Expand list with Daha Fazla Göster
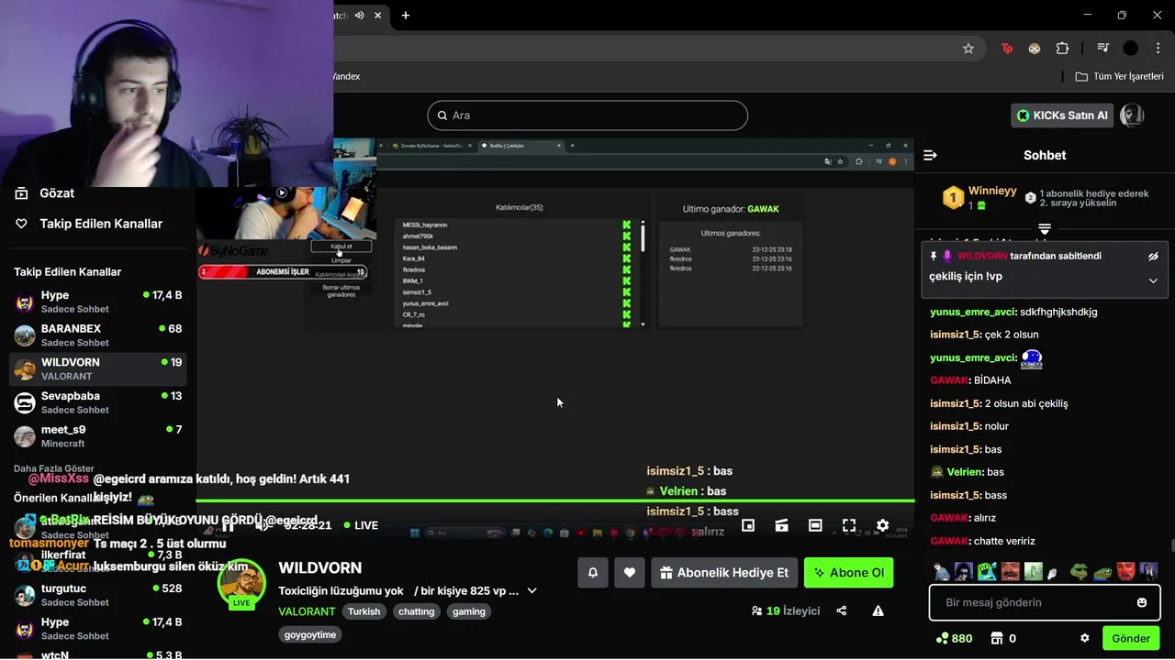 (54, 468)
